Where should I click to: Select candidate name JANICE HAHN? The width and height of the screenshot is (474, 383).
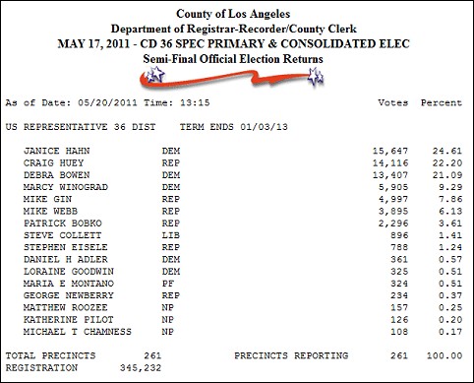tap(56, 151)
